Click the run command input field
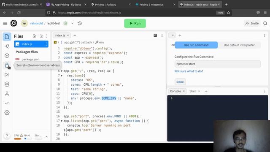 [x=218, y=64]
